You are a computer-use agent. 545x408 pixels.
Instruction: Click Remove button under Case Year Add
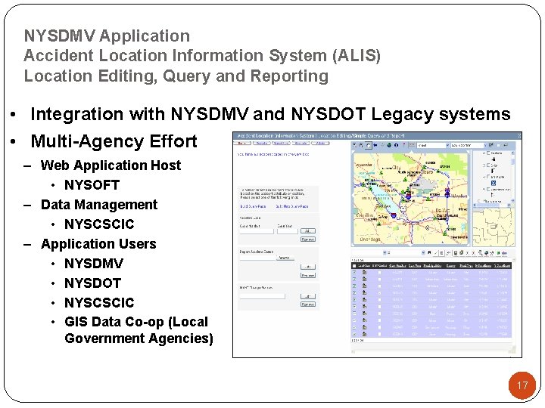[308, 240]
